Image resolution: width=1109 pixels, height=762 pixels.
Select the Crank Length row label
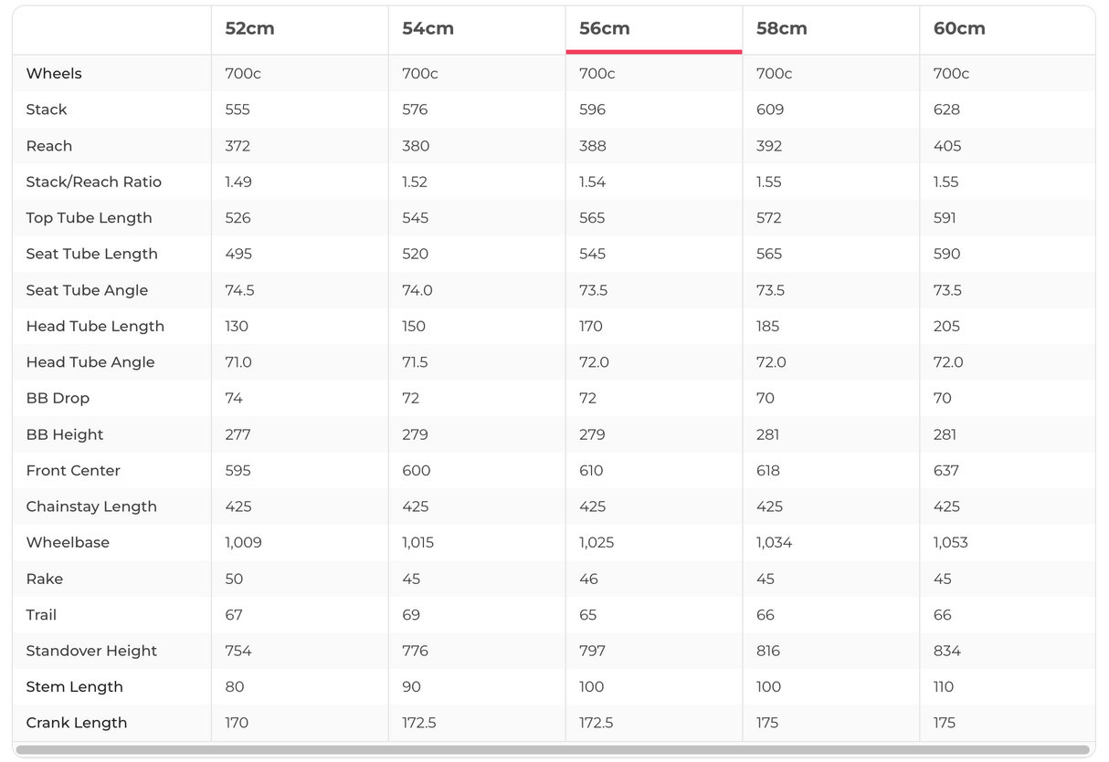click(x=77, y=723)
